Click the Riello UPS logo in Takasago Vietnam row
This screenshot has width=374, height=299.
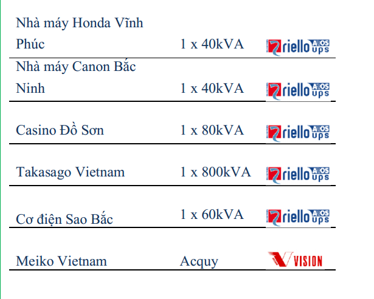[x=298, y=175]
